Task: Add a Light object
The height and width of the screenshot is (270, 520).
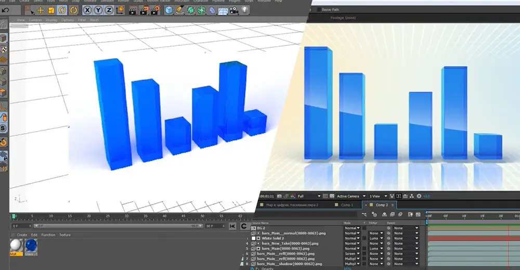Action: [245, 10]
